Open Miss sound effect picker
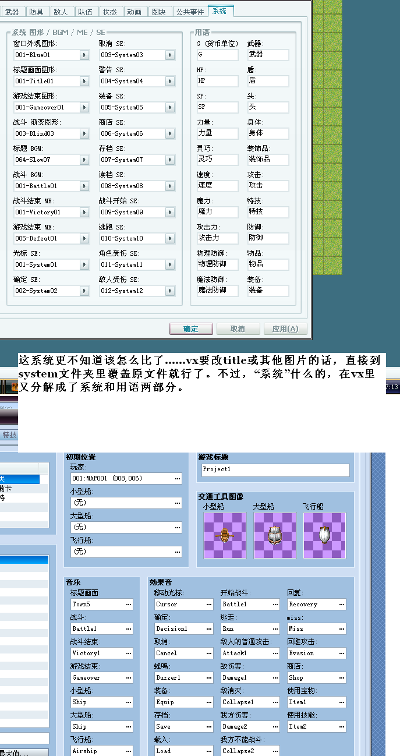 tap(342, 629)
